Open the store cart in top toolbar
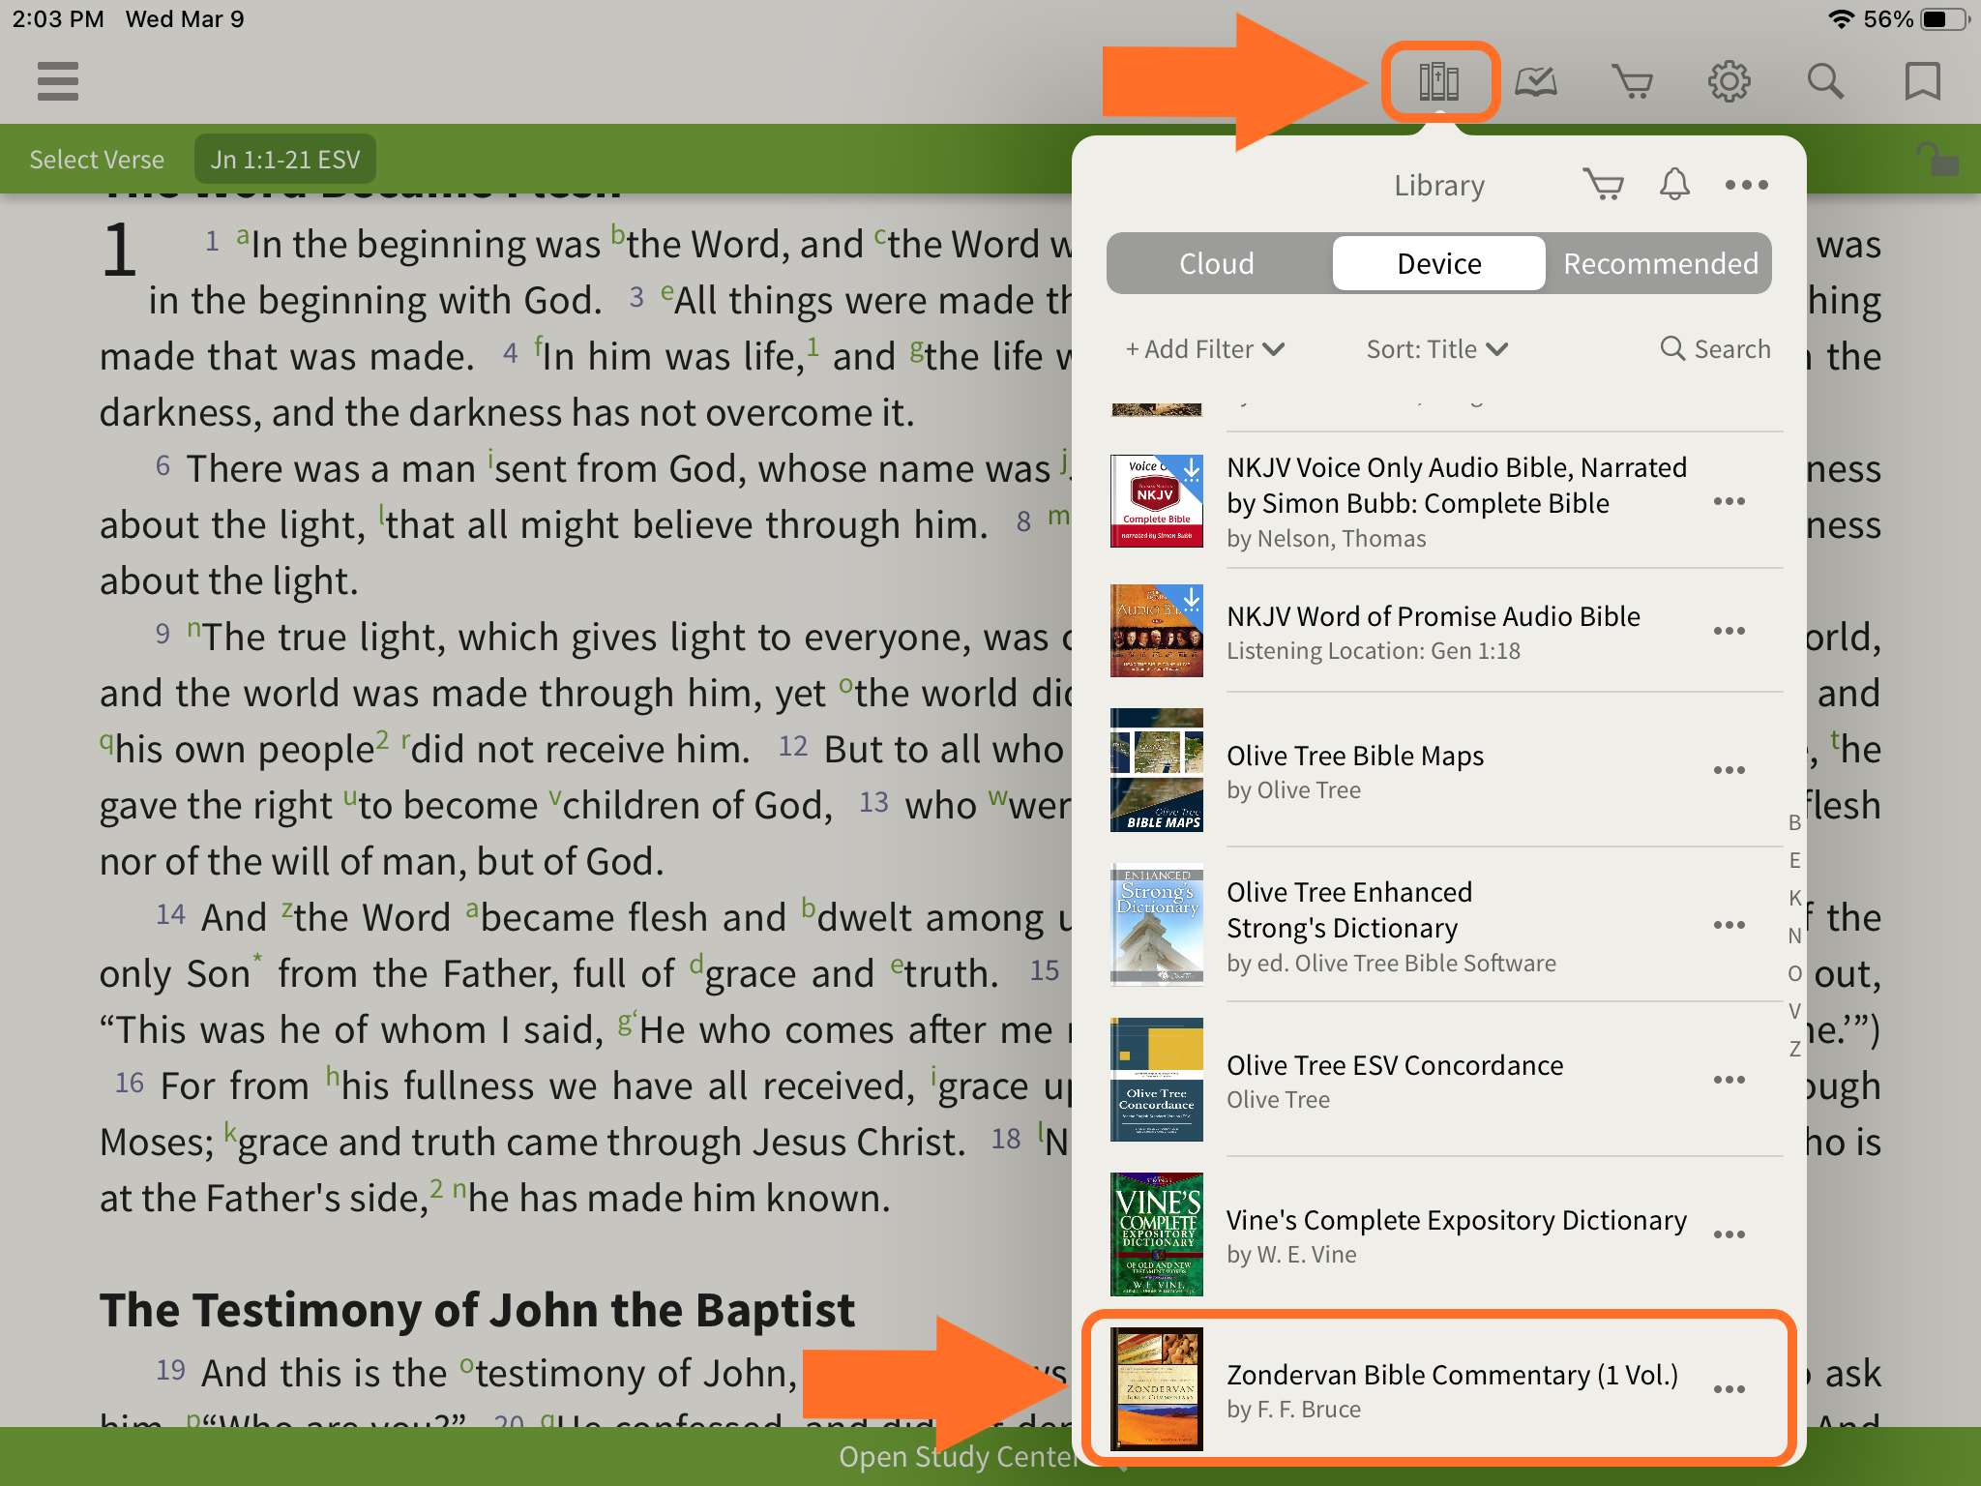The width and height of the screenshot is (1981, 1486). click(x=1633, y=81)
